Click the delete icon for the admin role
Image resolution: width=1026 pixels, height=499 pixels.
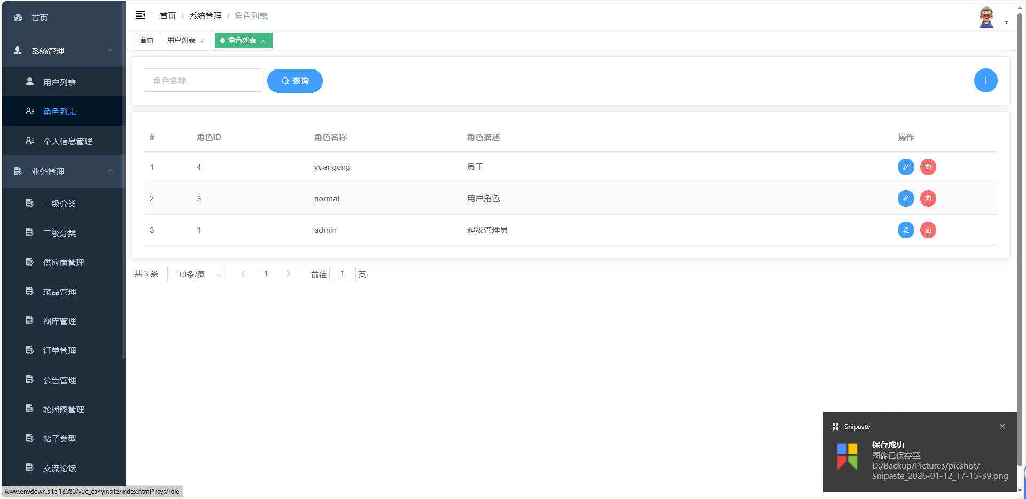pos(928,230)
